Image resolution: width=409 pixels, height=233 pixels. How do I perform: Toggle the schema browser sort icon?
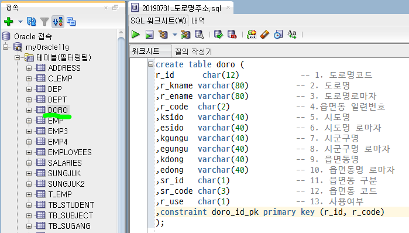tap(58, 22)
